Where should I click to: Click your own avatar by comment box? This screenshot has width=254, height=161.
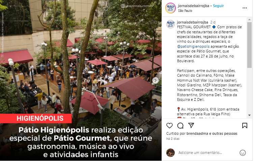(x=170, y=153)
